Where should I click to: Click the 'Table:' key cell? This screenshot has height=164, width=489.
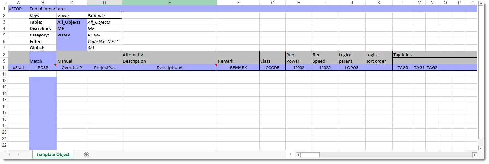click(x=43, y=22)
